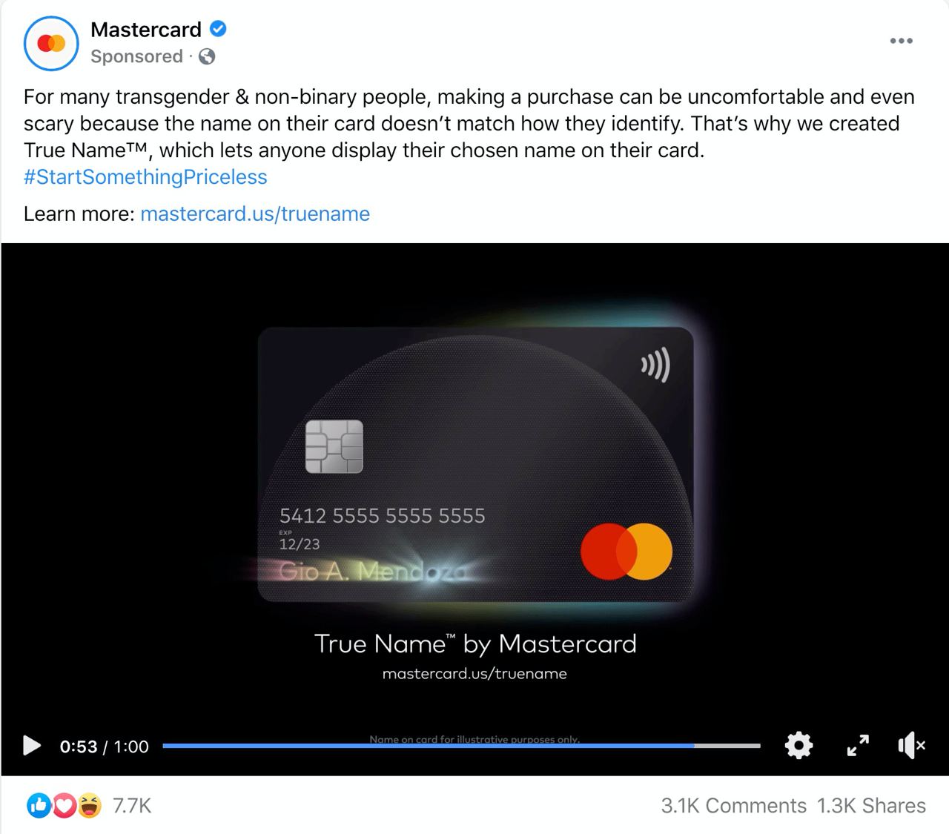Click the verified badge next to Mastercard
The image size is (949, 834).
click(218, 29)
